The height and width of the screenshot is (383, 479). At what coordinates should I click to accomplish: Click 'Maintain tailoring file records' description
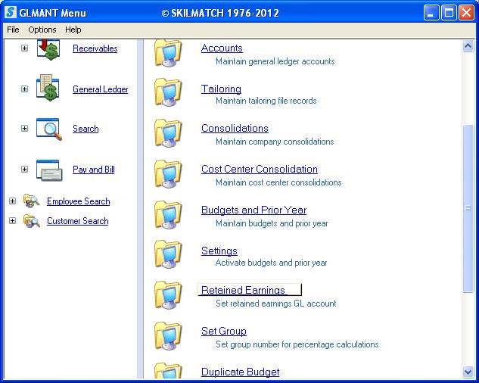(266, 101)
